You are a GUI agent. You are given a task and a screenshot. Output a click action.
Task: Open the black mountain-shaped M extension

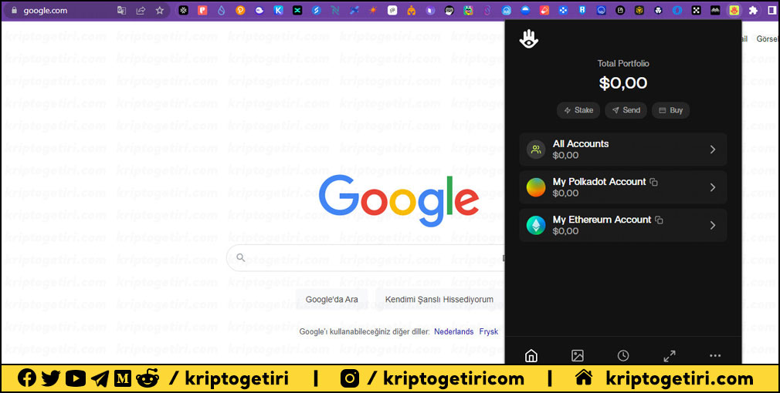[715, 10]
